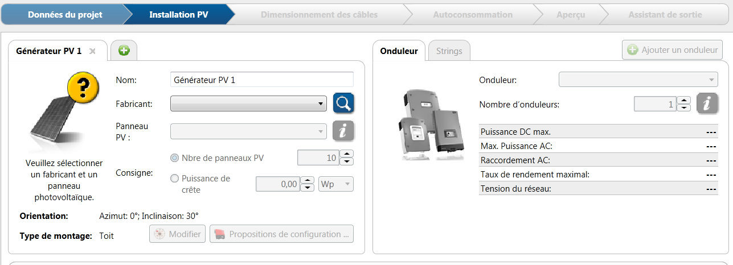Expand the Onduleur selection dropdown
The height and width of the screenshot is (265, 733).
638,80
